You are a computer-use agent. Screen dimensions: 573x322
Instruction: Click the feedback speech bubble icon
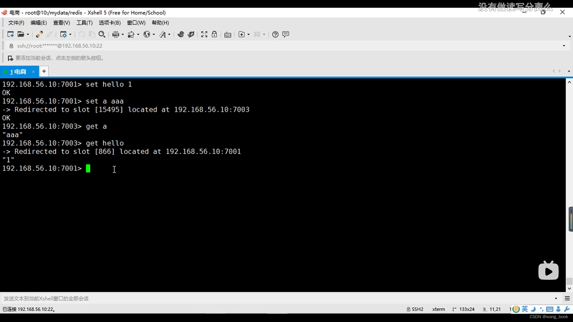point(286,34)
